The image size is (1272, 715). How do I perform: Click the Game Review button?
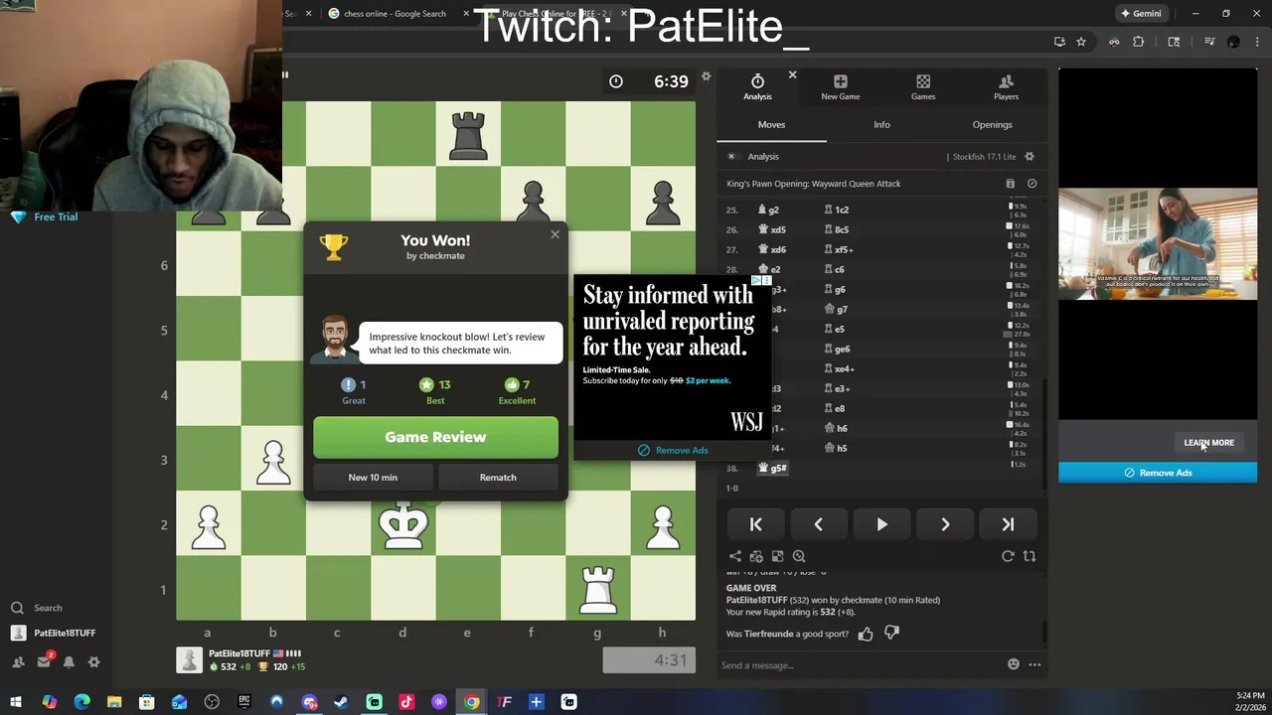[435, 437]
